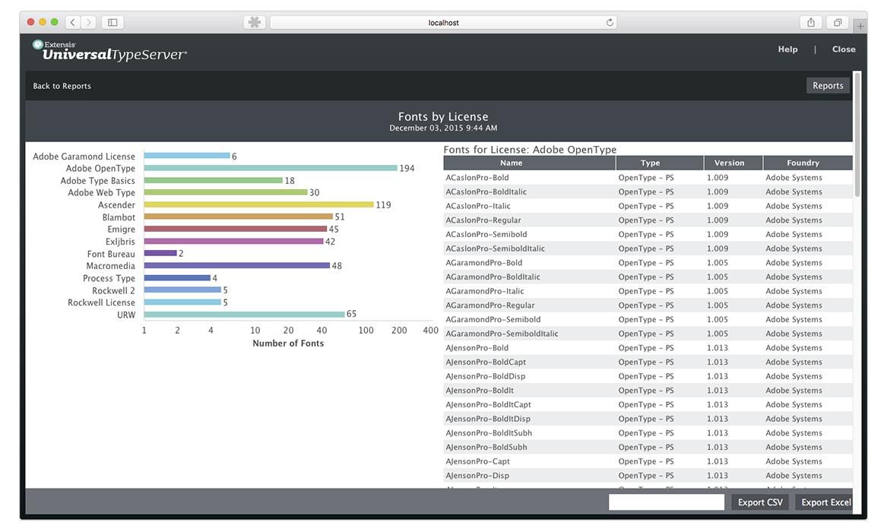Select the AGaramondPro-Regular row
Image resolution: width=887 pixels, height=532 pixels.
pos(648,305)
